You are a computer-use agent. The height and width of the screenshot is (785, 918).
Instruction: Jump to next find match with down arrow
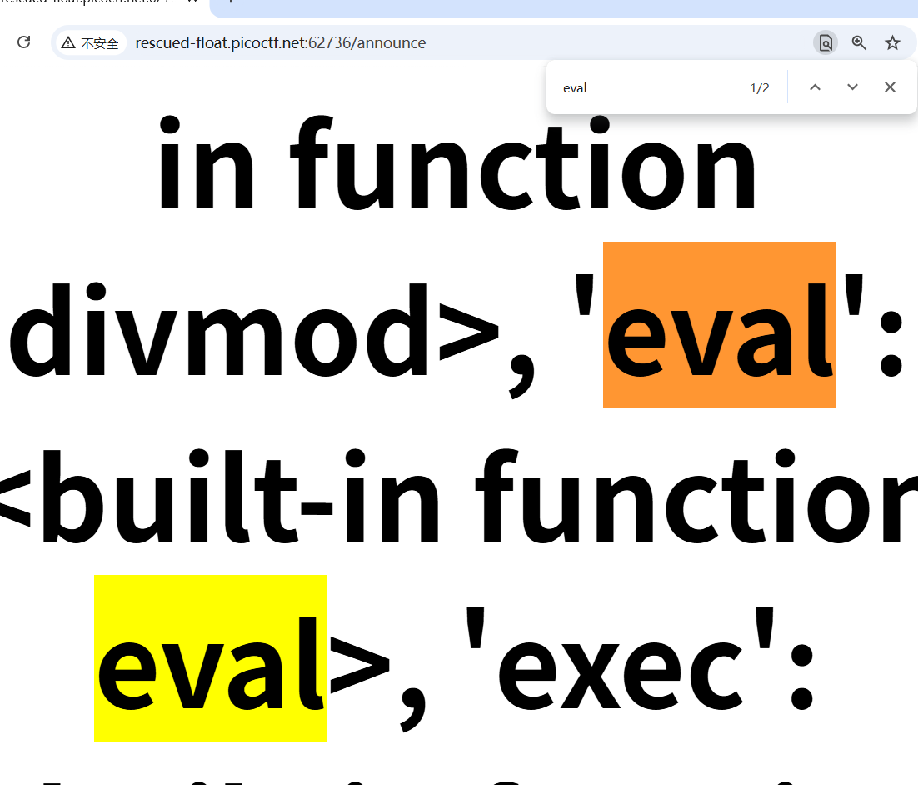point(852,87)
